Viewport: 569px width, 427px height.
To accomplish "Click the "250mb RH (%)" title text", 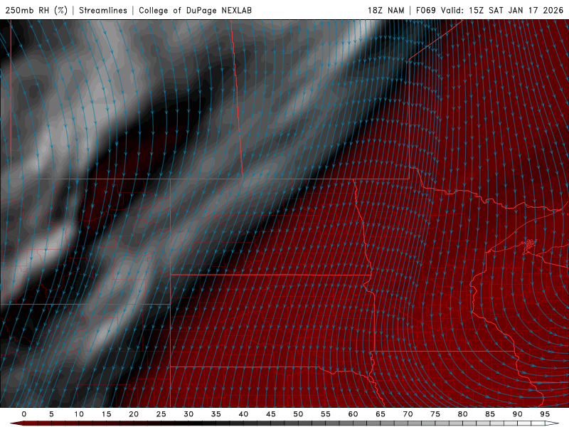I will [x=37, y=10].
